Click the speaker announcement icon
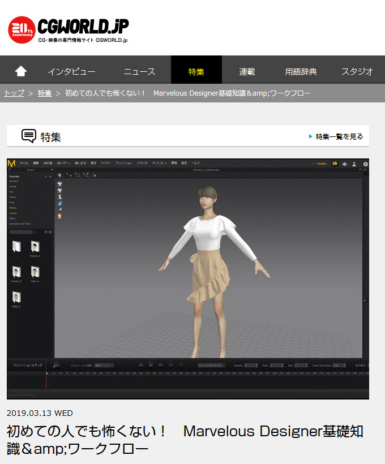This screenshot has height=464, width=385. coord(345,164)
